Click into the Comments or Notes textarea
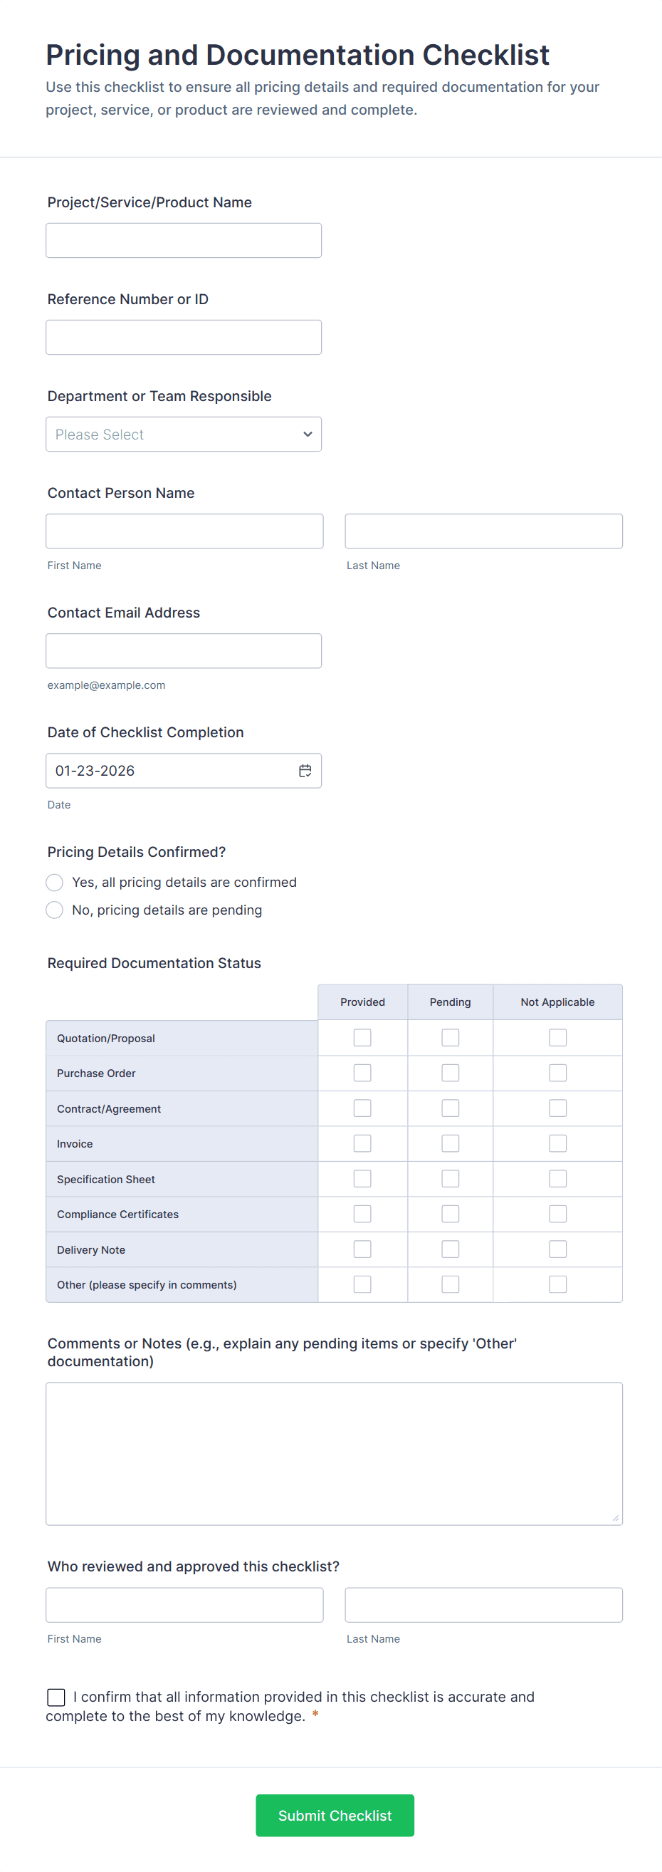The image size is (662, 1872). coord(334,1453)
